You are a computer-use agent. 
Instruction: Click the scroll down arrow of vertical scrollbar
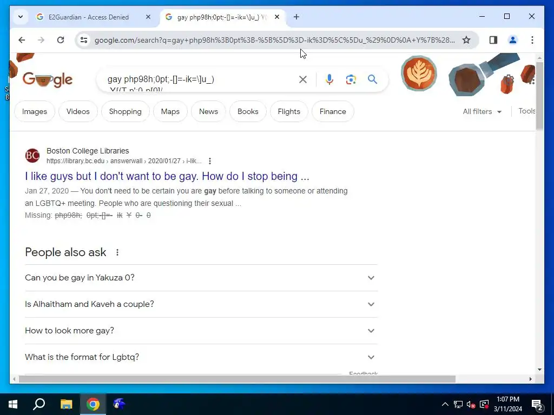(x=539, y=370)
